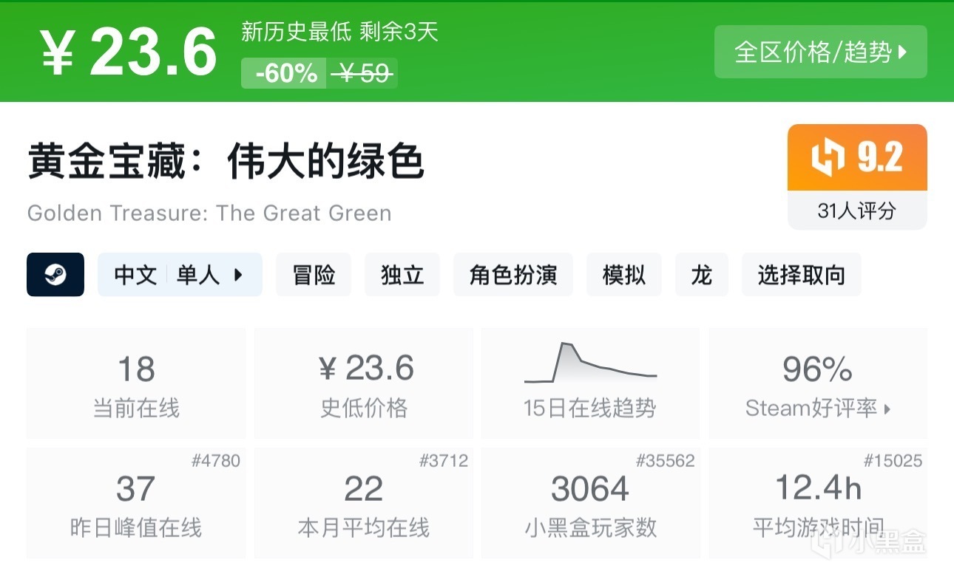Open the 本月平均在线 22 stat card

click(x=364, y=502)
